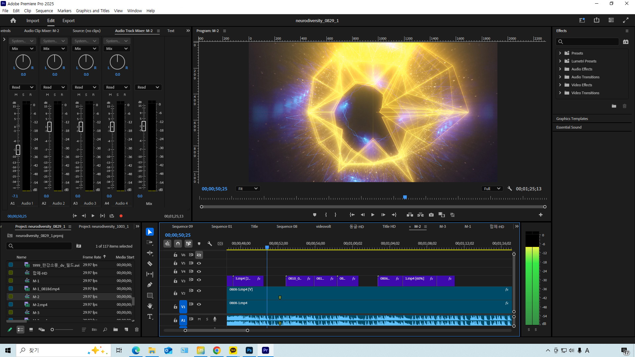
Task: Open the Fit zoom level dropdown
Action: (248, 189)
